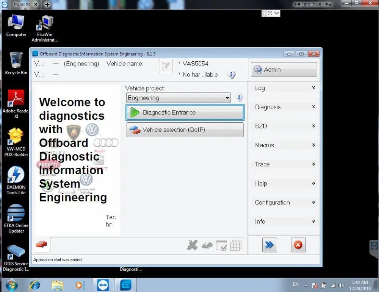
Task: Launch Internet Explorer from taskbar
Action: (35, 285)
